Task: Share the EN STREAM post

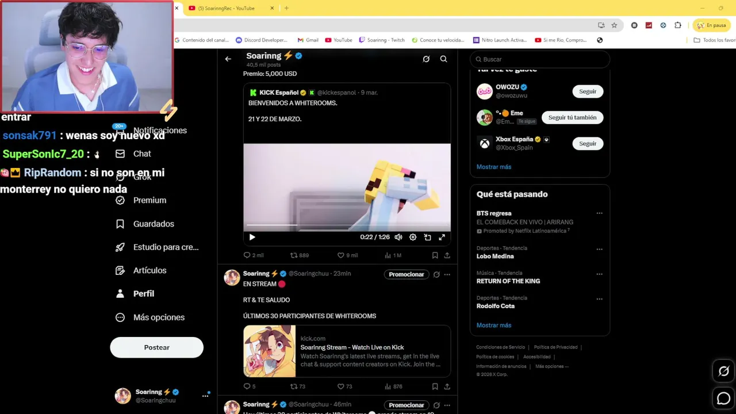Action: [x=447, y=386]
